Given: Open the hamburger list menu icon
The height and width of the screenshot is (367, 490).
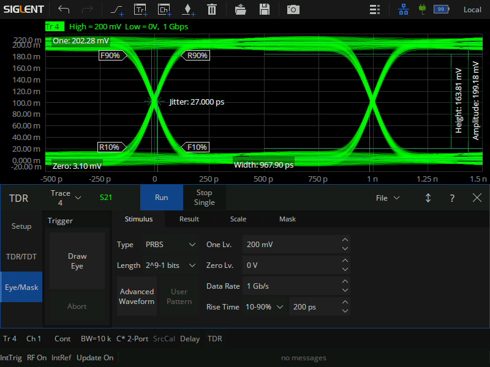Looking at the screenshot, I should tap(375, 9).
